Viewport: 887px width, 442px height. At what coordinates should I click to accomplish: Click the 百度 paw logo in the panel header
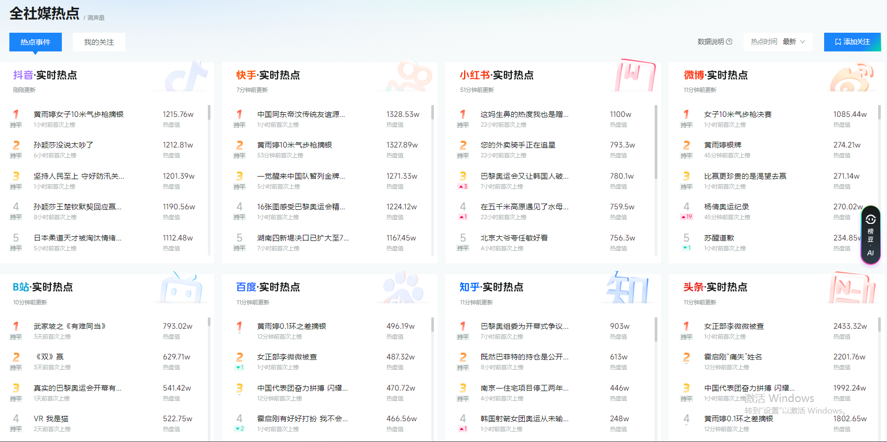403,288
